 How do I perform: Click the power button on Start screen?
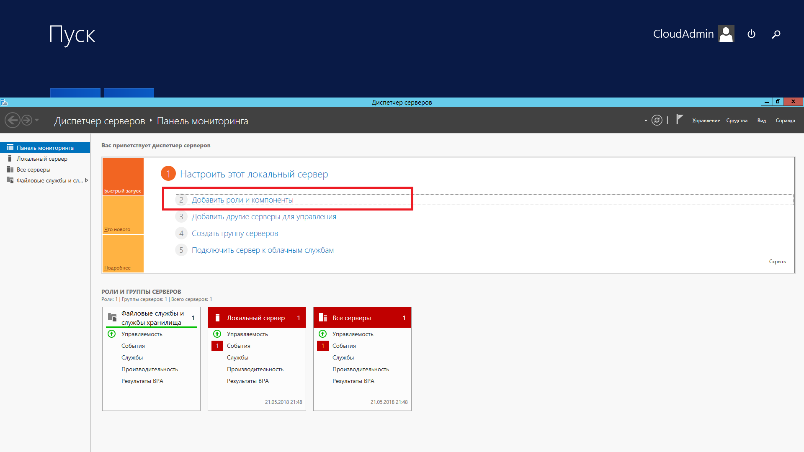(x=751, y=34)
